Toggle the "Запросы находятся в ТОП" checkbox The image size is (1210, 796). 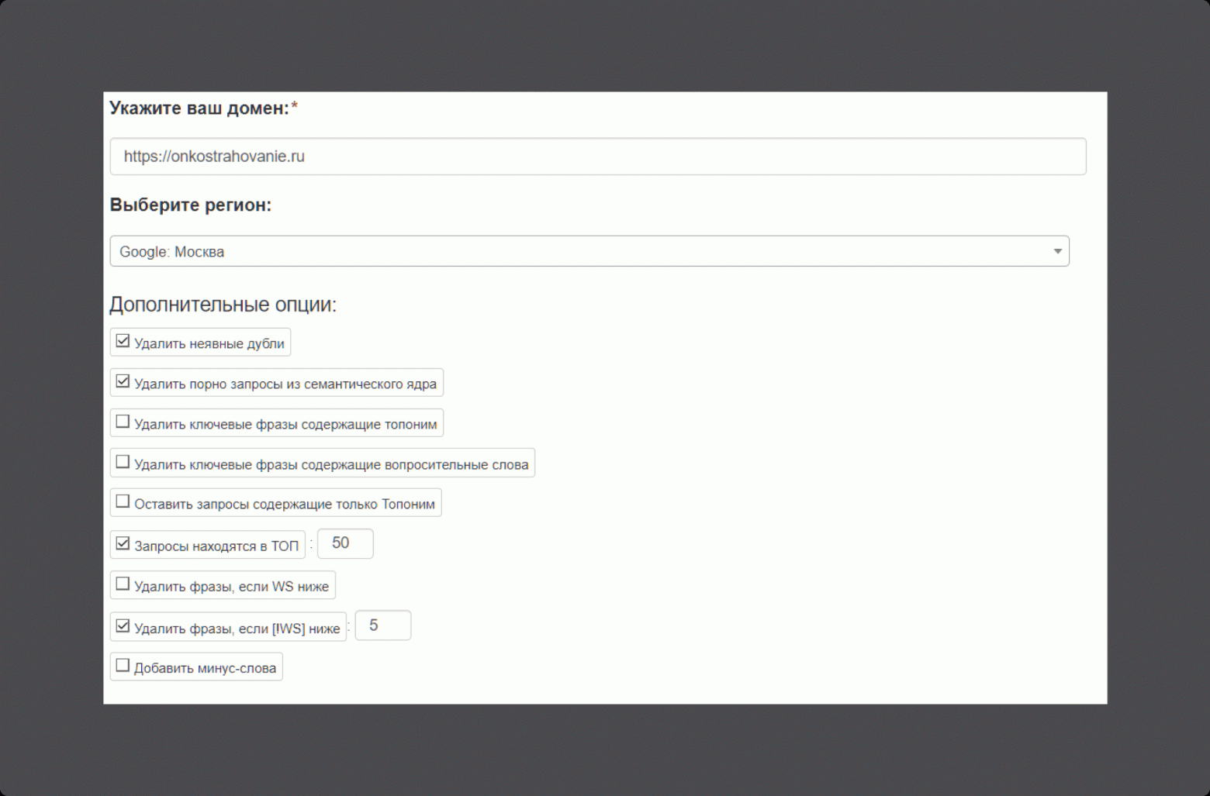[123, 543]
